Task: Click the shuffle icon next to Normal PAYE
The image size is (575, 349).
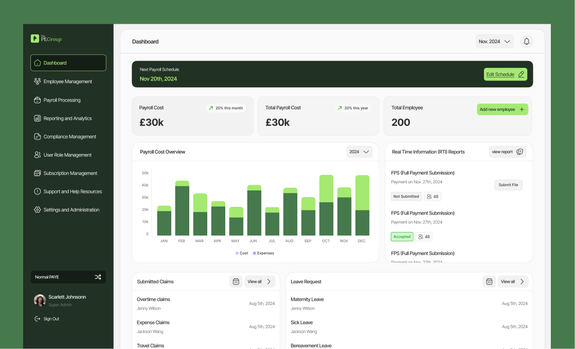Action: [x=98, y=277]
